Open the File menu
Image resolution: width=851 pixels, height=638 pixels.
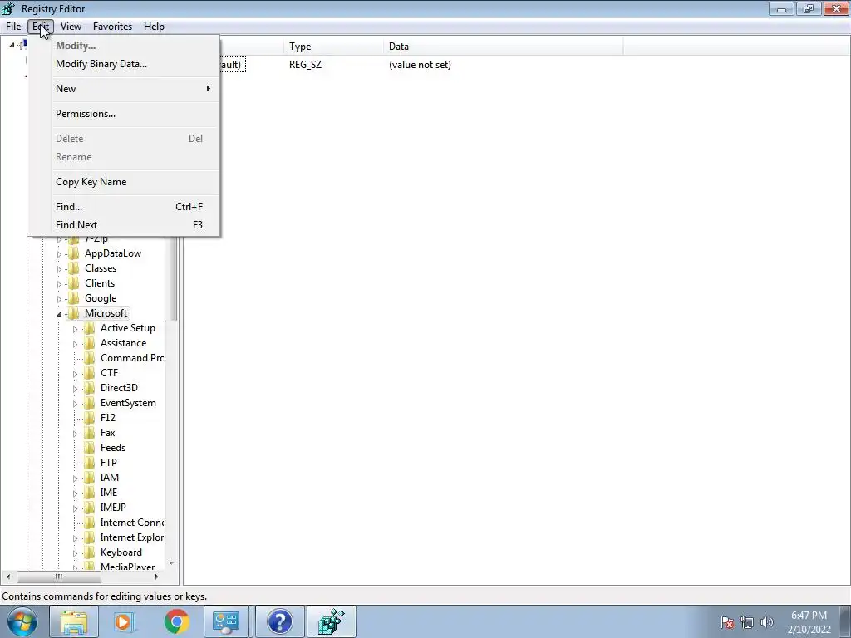pyautogui.click(x=13, y=26)
